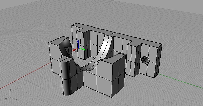Select the rounded pillar at the model's front
This screenshot has height=106, width=203.
66,76
